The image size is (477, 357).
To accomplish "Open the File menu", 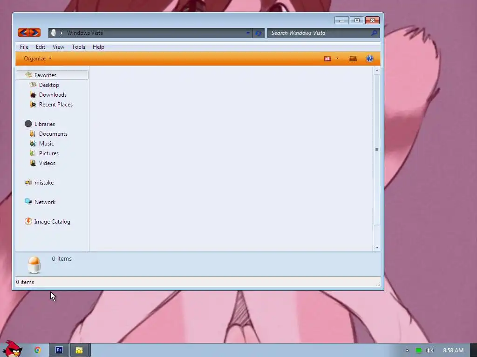I will coord(24,47).
